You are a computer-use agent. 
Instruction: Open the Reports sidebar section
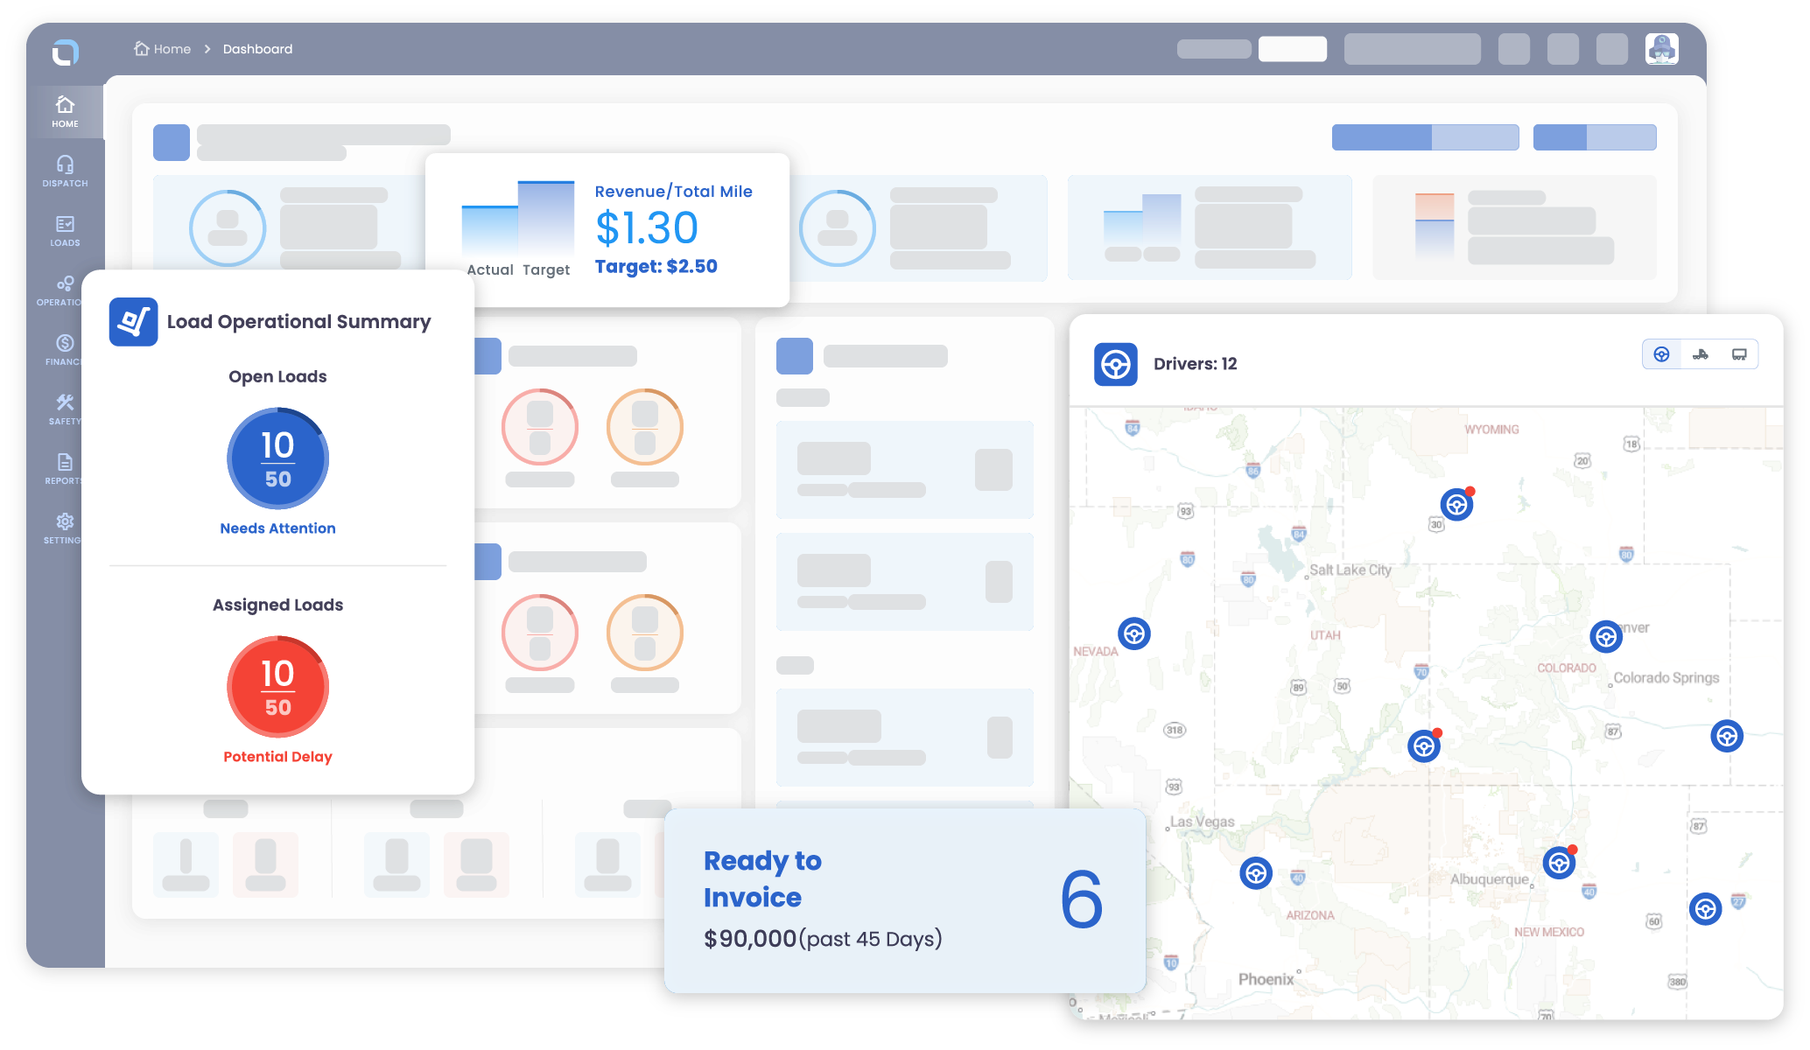point(65,468)
